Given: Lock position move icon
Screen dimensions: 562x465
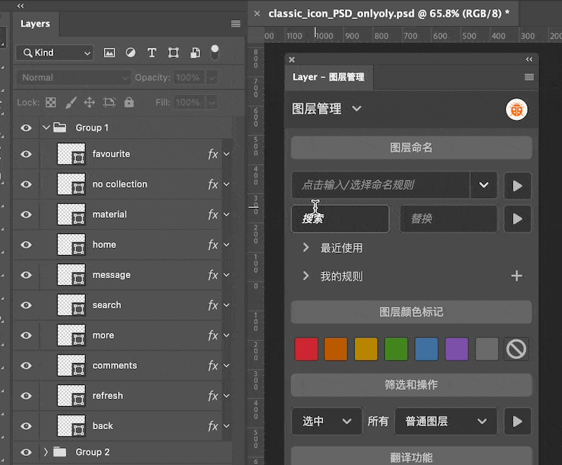Looking at the screenshot, I should tap(90, 103).
